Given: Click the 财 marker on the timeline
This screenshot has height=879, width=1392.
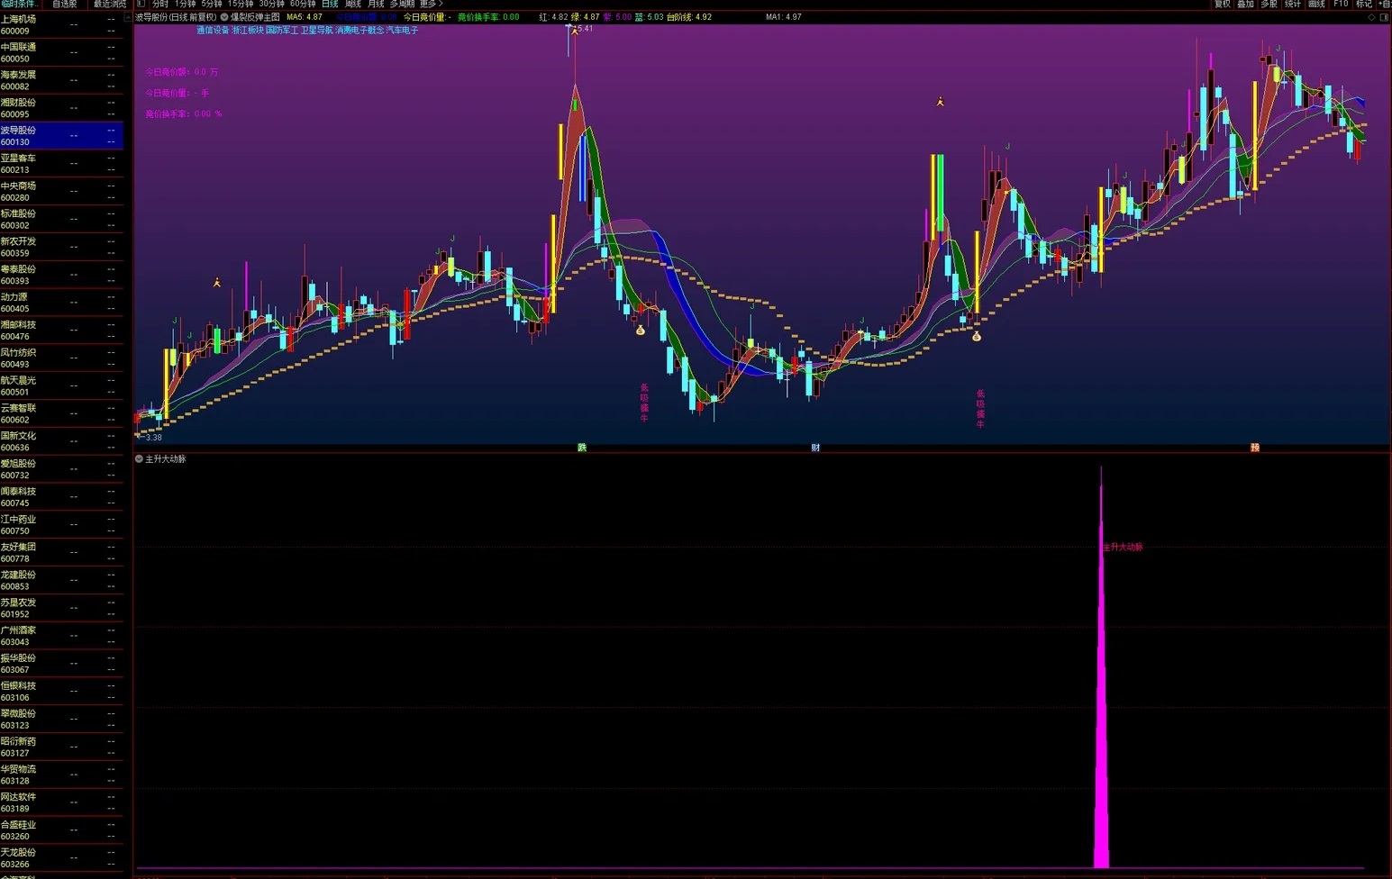Looking at the screenshot, I should (x=815, y=448).
